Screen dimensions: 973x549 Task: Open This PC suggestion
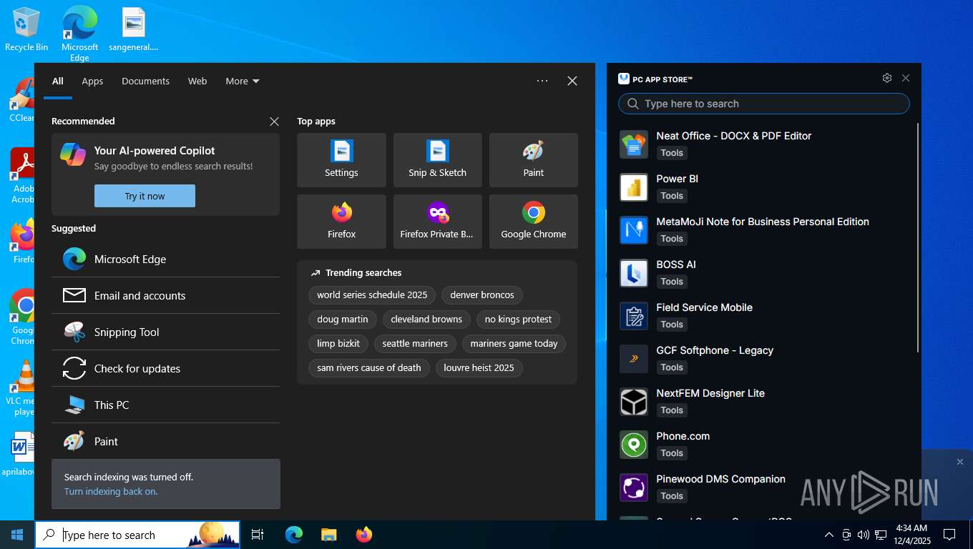point(165,405)
